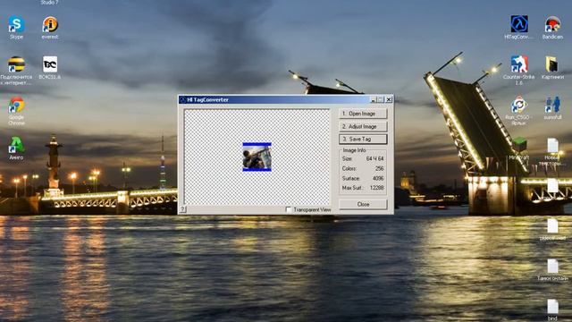
Task: Click the Colors value 256
Action: (x=379, y=169)
